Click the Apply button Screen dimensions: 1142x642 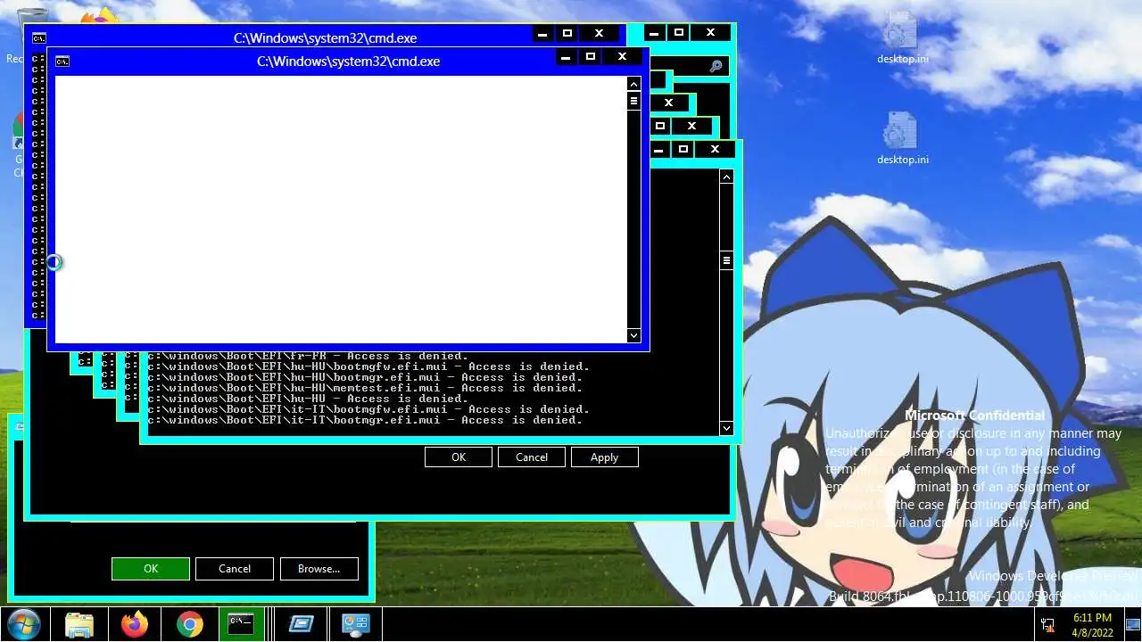[x=605, y=457]
